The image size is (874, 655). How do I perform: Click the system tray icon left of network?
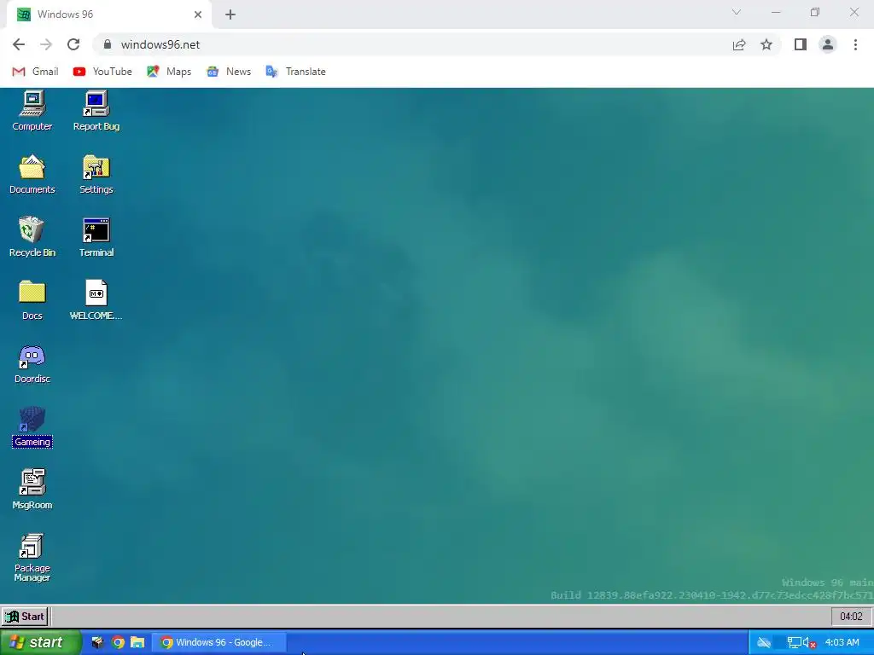[764, 643]
